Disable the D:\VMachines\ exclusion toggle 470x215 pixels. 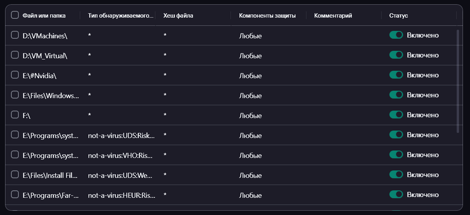coord(396,35)
